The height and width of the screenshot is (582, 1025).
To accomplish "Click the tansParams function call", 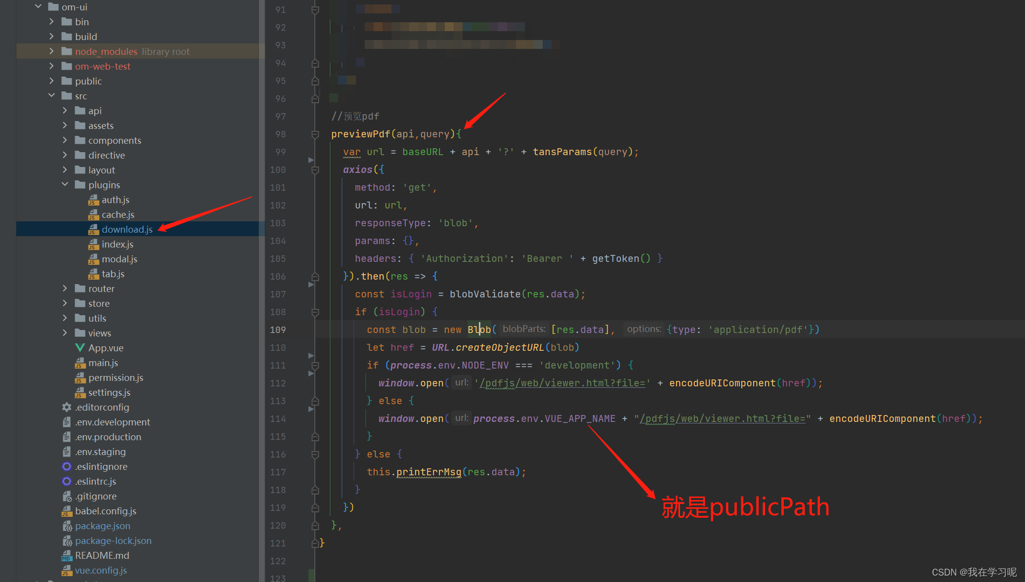I will pyautogui.click(x=562, y=152).
